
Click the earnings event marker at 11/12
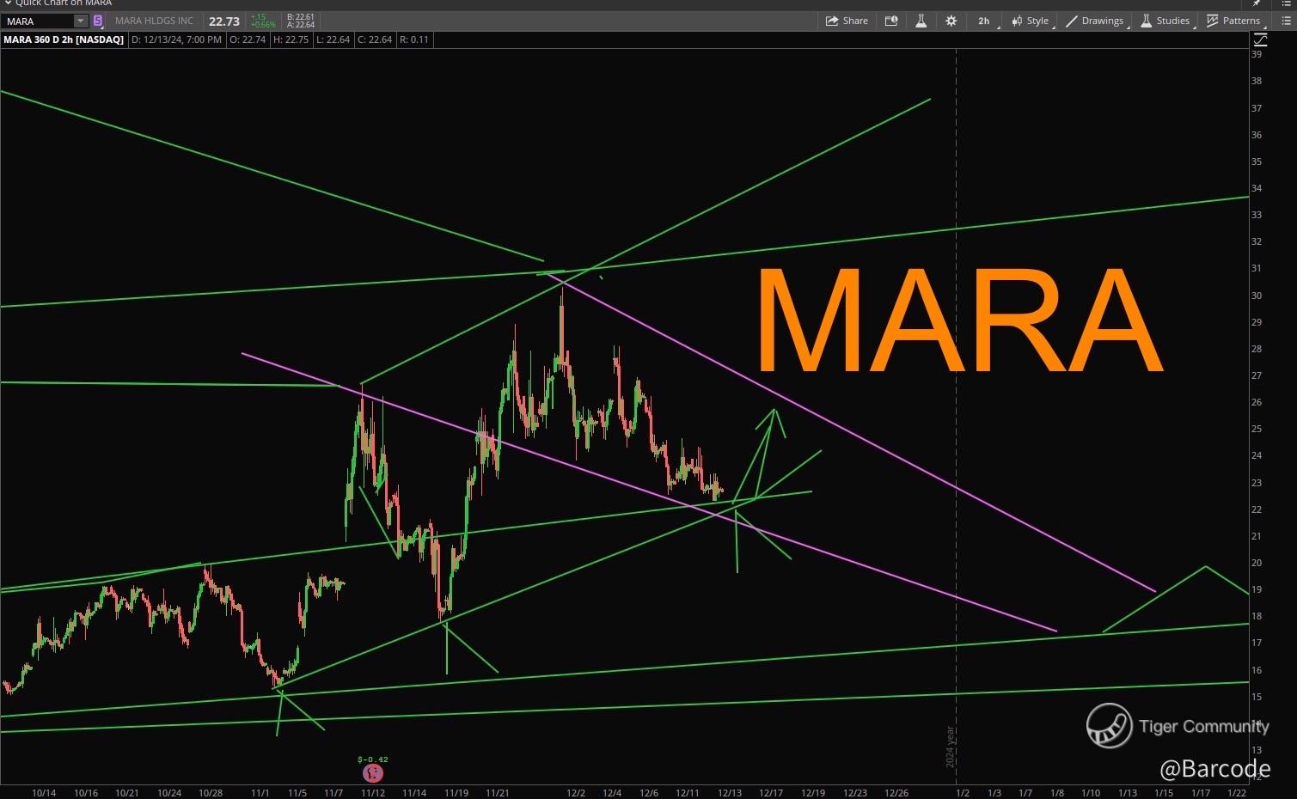pyautogui.click(x=372, y=772)
